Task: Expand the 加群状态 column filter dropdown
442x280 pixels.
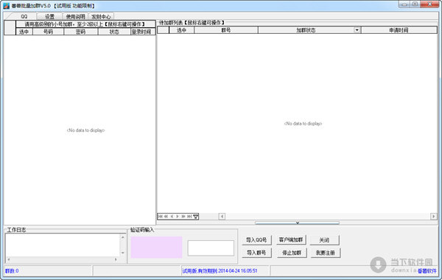Action: [357, 30]
